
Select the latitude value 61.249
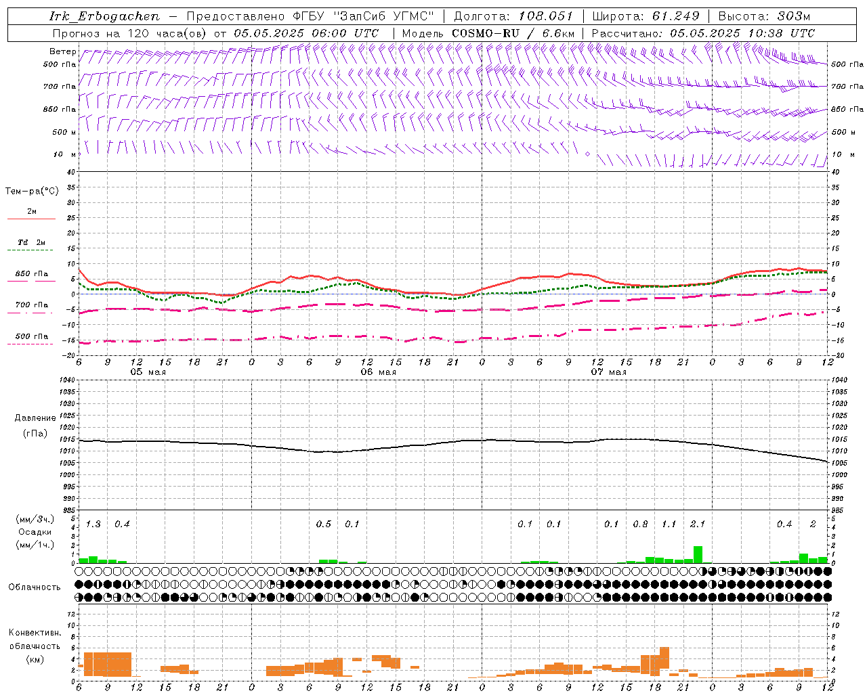tap(675, 16)
